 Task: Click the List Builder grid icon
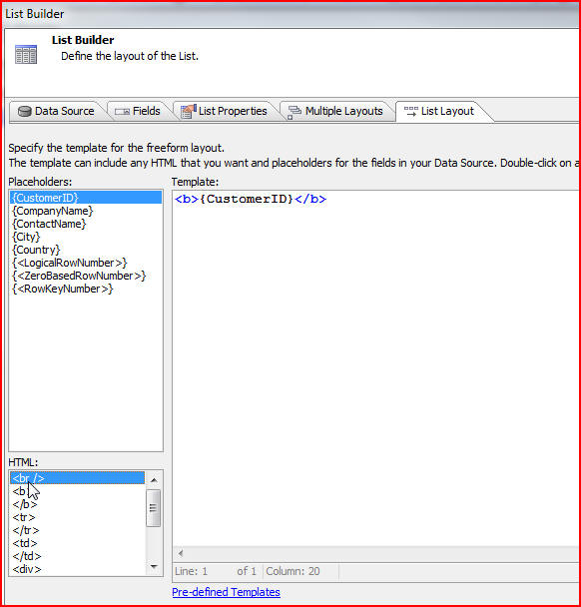tap(26, 55)
